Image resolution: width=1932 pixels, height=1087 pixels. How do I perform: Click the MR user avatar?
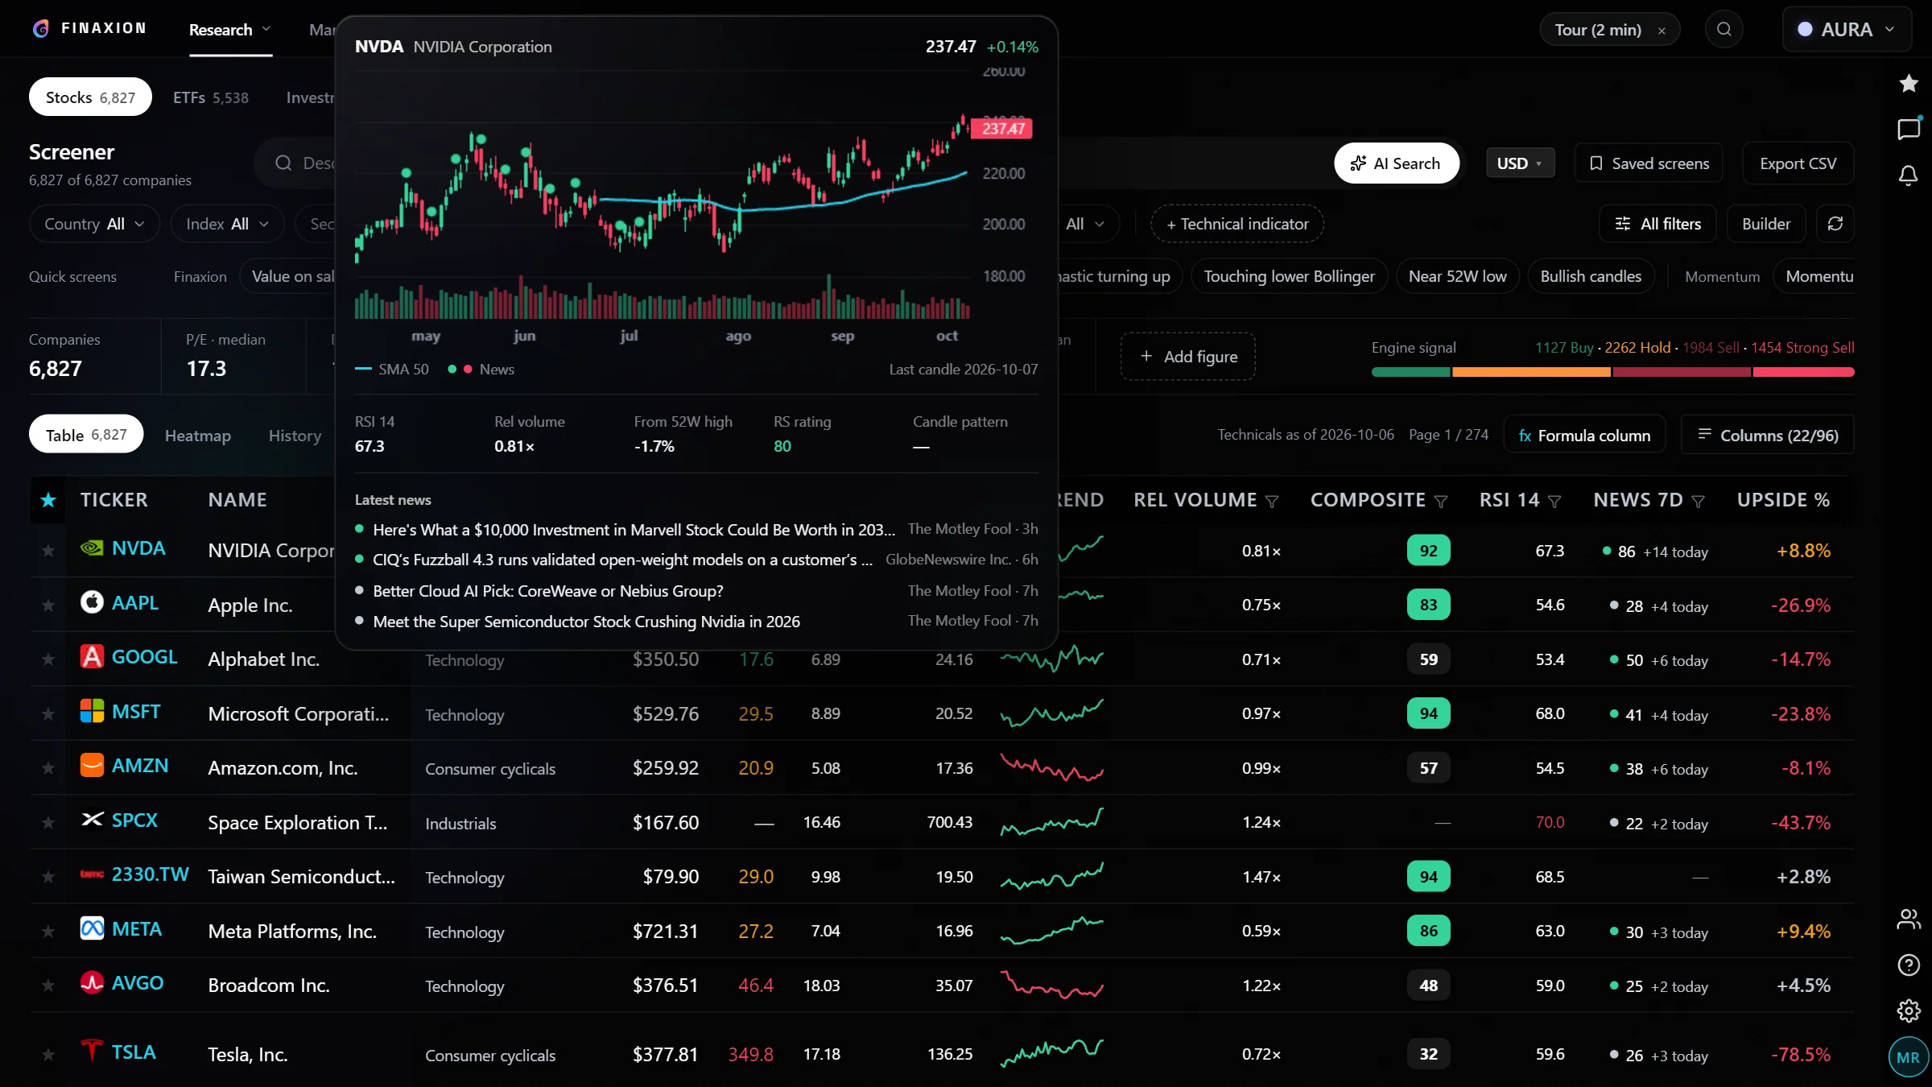[x=1908, y=1057]
